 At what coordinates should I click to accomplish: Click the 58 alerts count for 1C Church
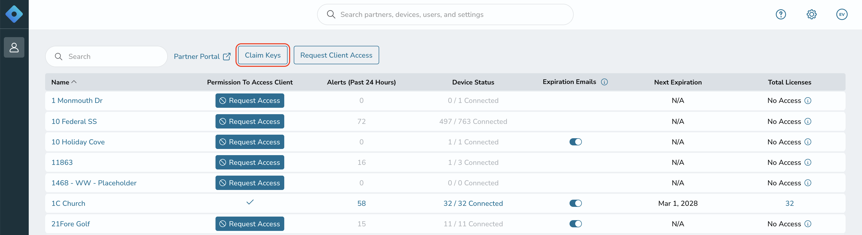[x=361, y=203]
